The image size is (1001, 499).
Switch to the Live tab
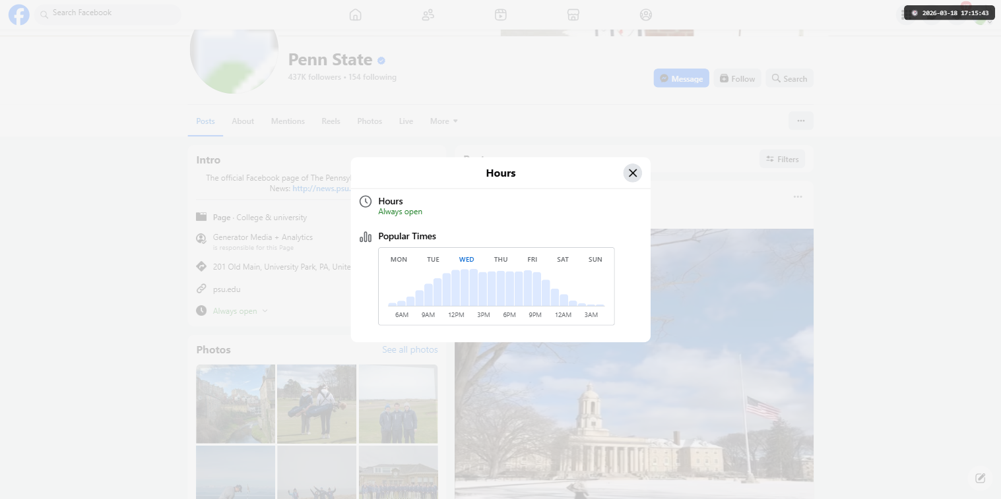(406, 121)
